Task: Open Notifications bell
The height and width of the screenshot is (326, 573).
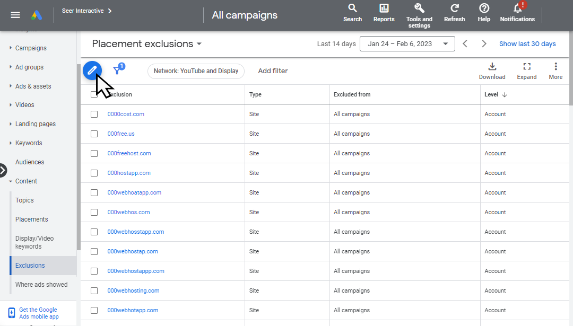Action: click(517, 8)
